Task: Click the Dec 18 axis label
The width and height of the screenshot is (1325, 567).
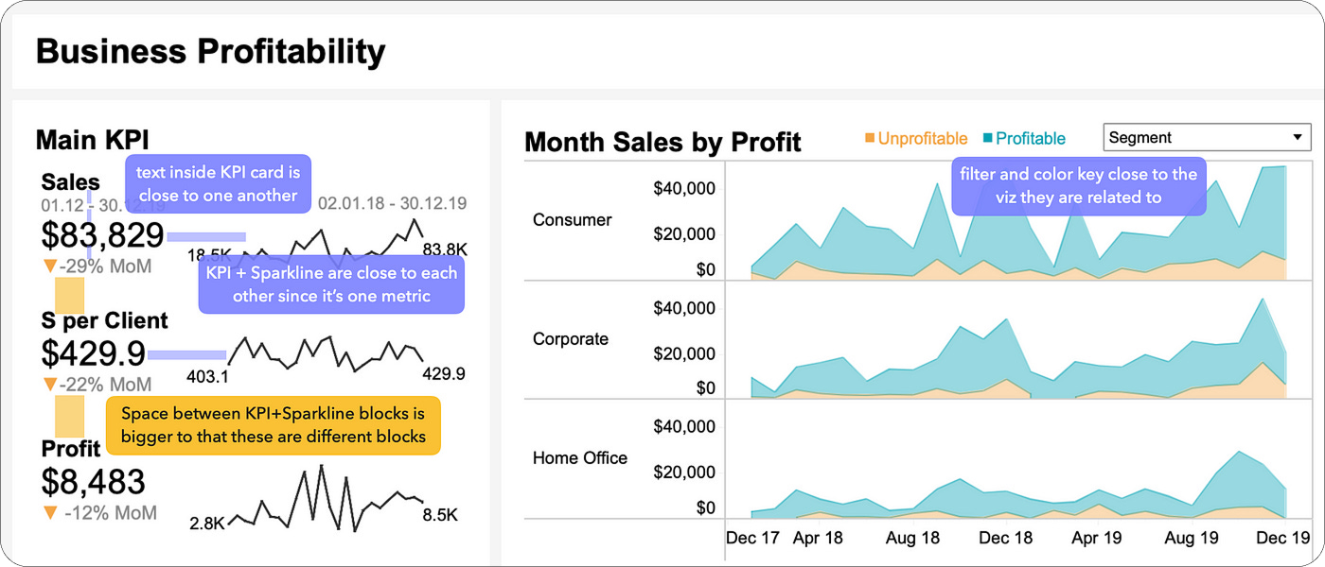Action: tap(1005, 538)
